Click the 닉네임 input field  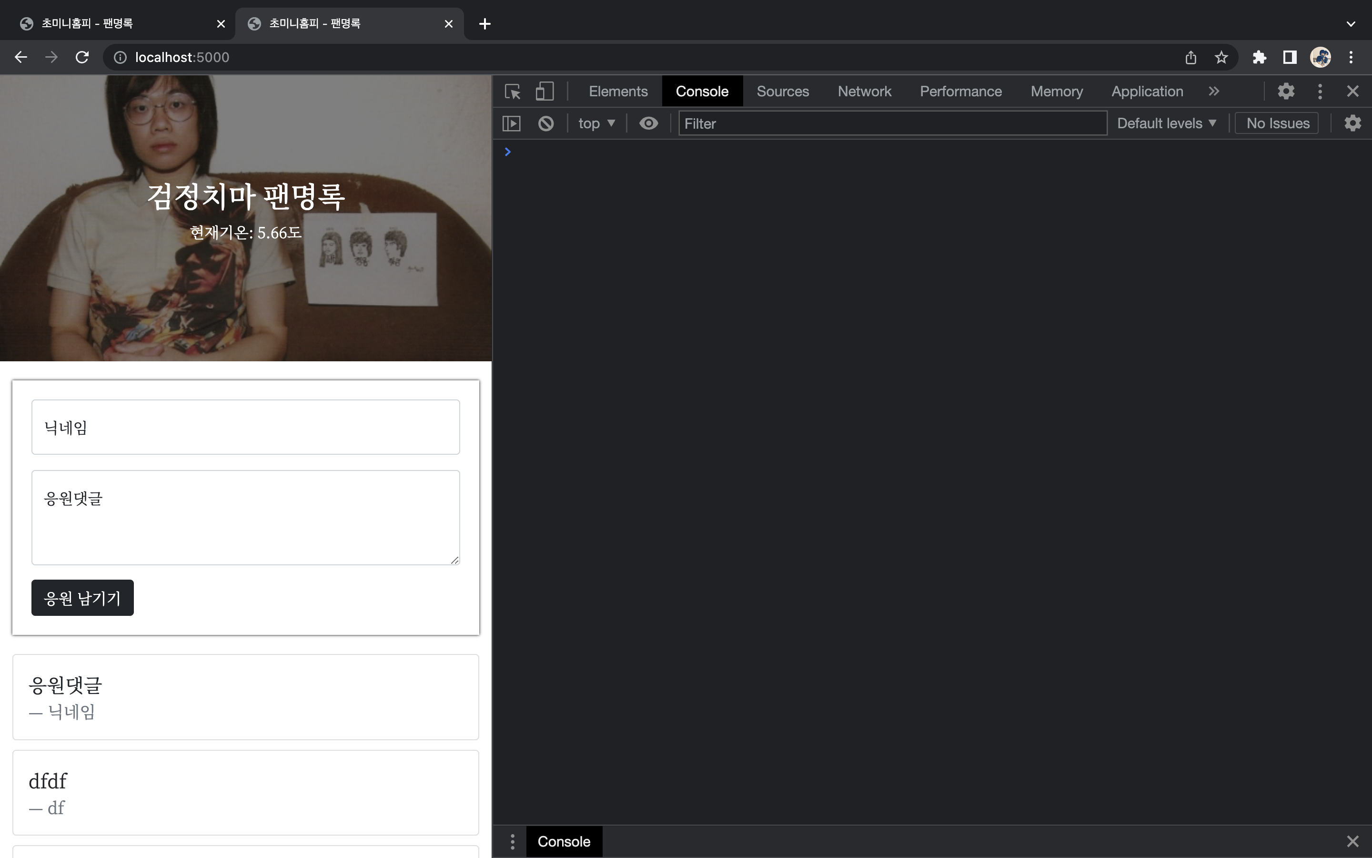245,427
